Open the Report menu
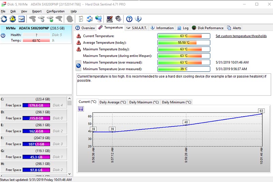Viewport: 273px width, 182px height. (x=37, y=11)
